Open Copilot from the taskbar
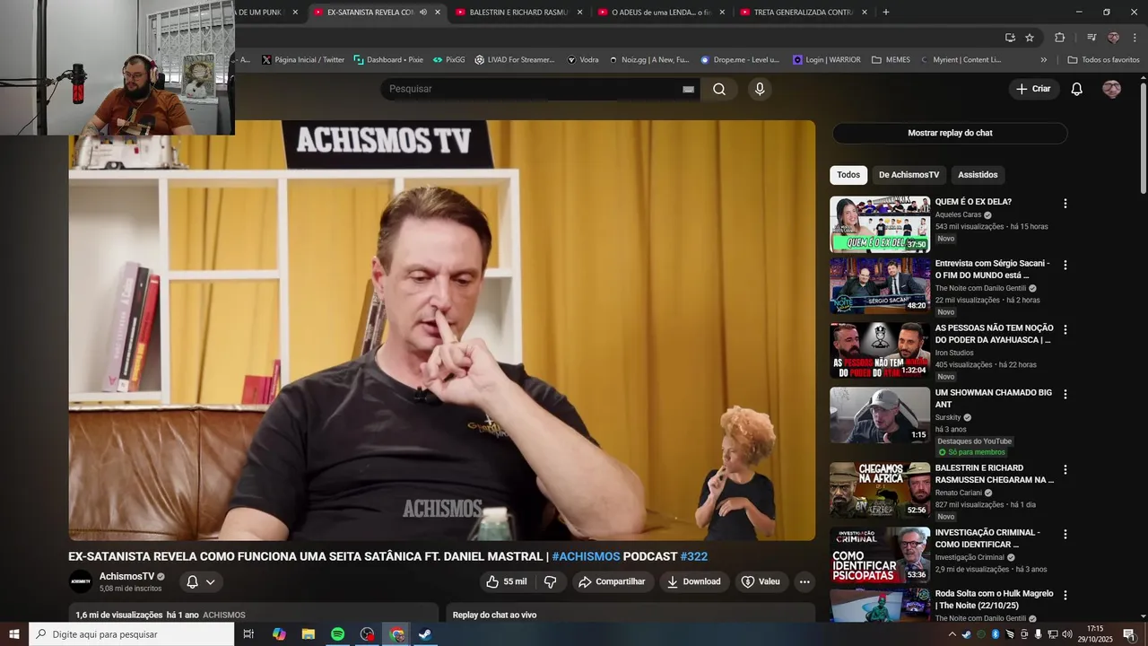This screenshot has width=1148, height=646. click(279, 634)
